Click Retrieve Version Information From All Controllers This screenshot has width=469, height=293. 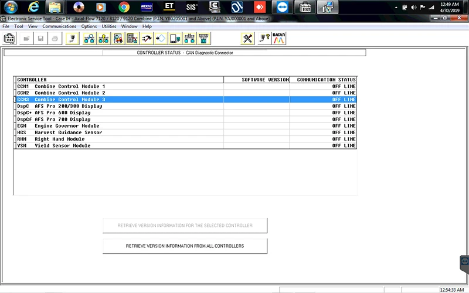point(185,246)
